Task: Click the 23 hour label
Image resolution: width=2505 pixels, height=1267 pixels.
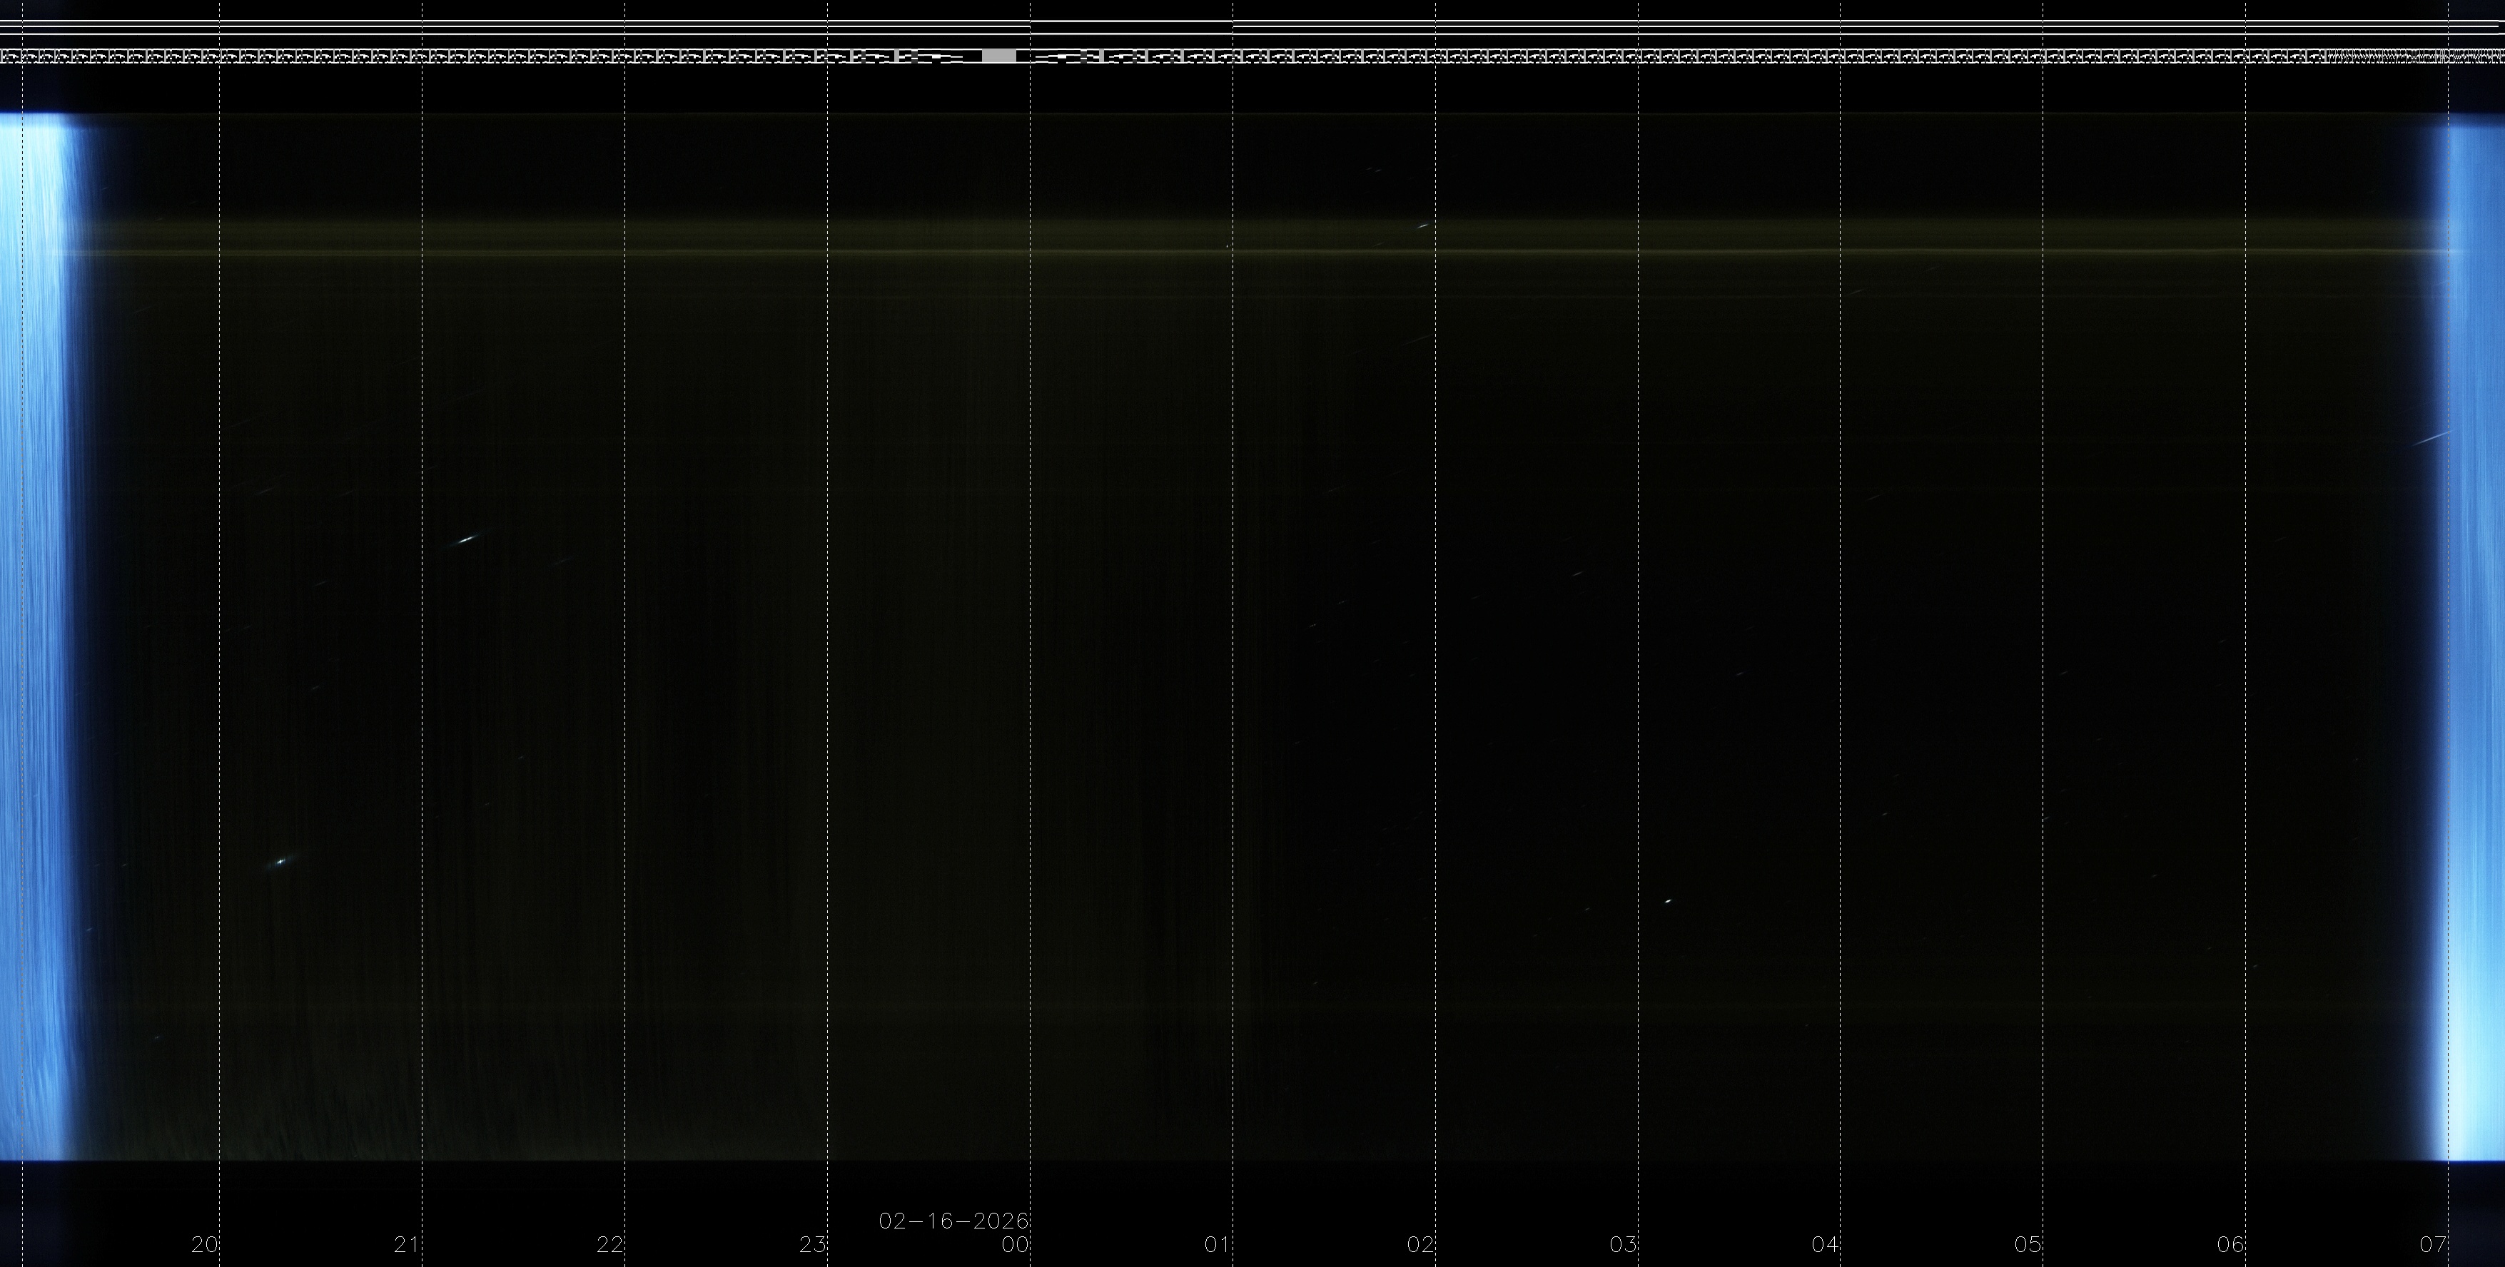Action: coord(812,1245)
